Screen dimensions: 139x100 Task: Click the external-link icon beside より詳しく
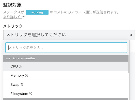[x=23, y=17]
